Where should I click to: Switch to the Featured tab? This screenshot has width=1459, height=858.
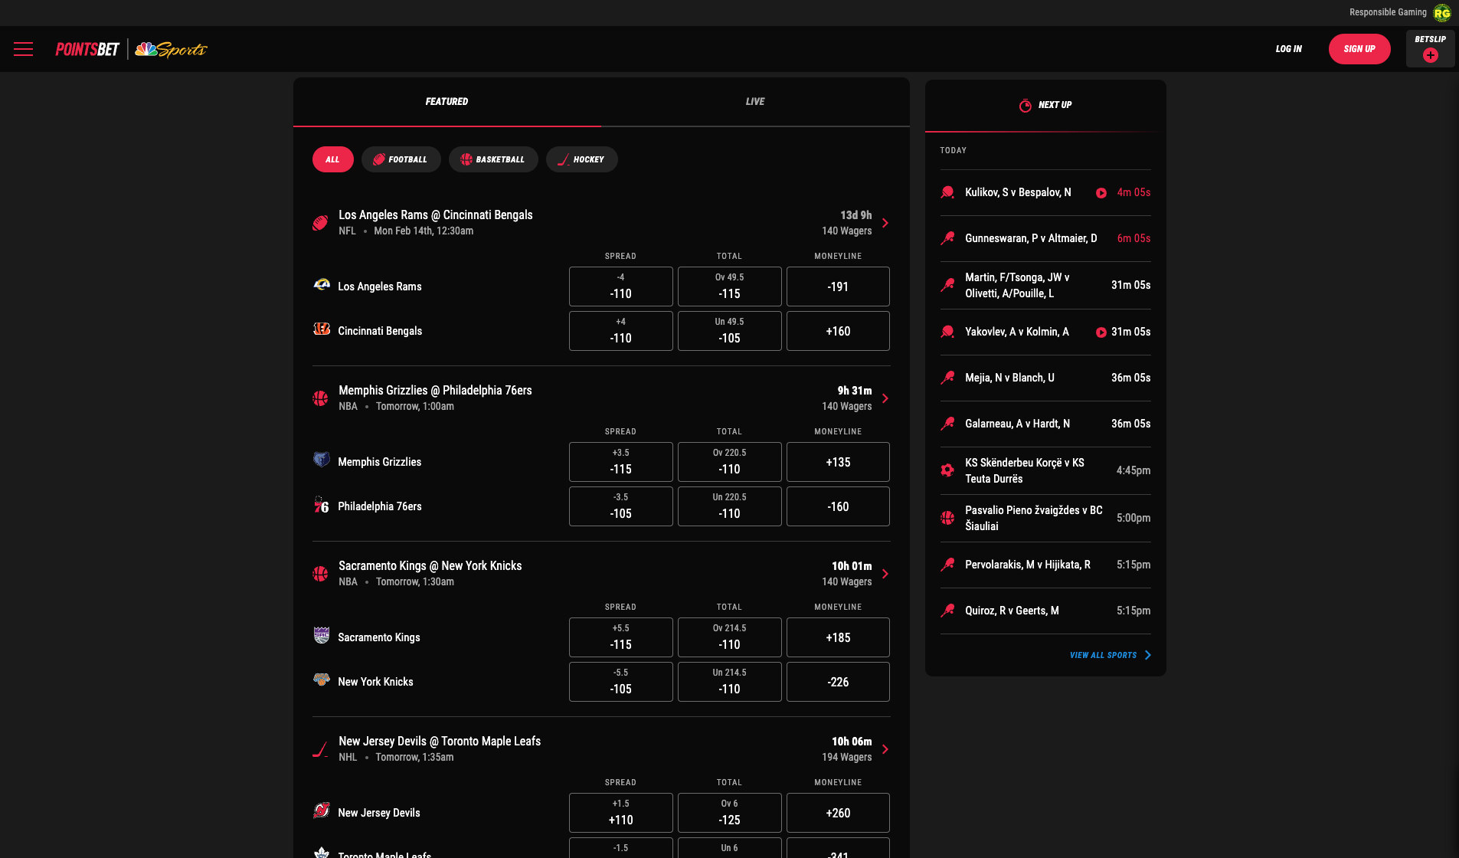[447, 102]
